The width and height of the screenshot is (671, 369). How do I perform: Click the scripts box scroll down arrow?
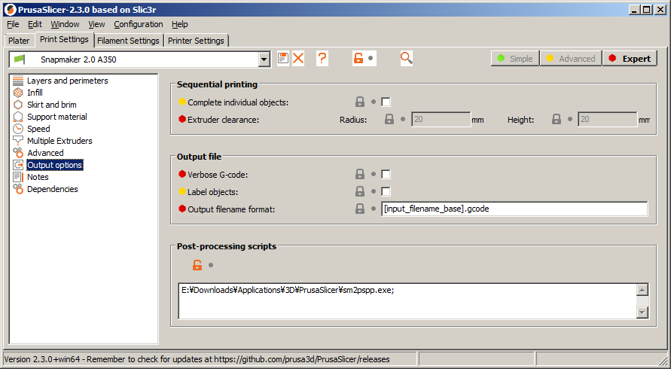click(x=642, y=313)
